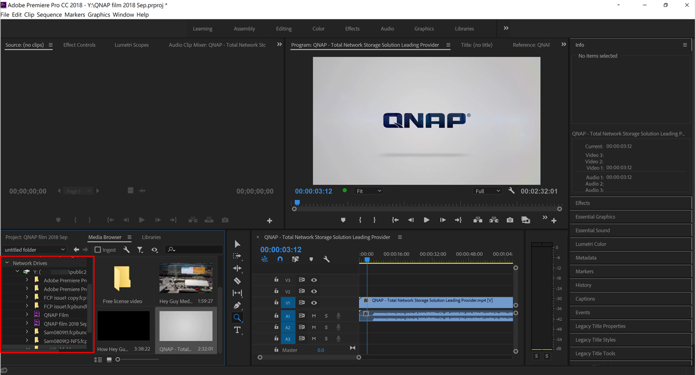Go to In point in Program monitor
Image resolution: width=696 pixels, height=375 pixels.
pos(395,220)
